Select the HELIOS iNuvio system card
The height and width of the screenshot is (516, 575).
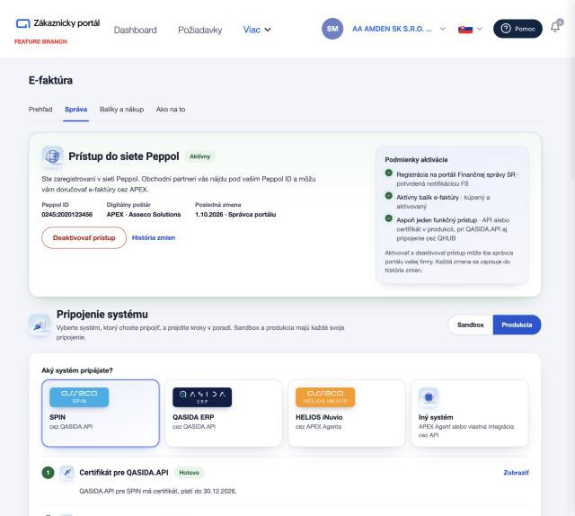347,414
